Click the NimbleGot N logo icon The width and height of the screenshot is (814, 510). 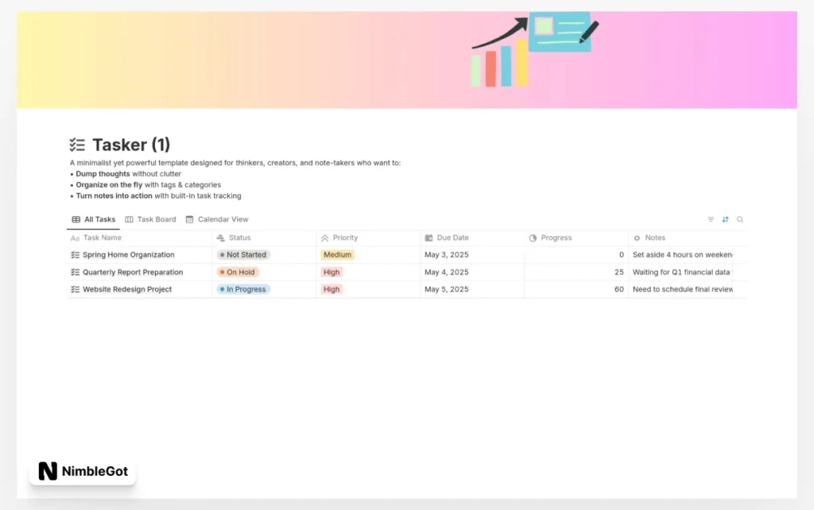[x=48, y=471]
